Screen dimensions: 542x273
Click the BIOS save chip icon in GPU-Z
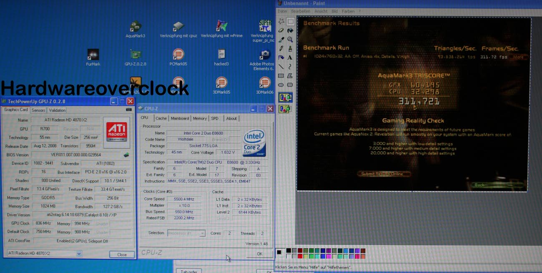point(126,155)
